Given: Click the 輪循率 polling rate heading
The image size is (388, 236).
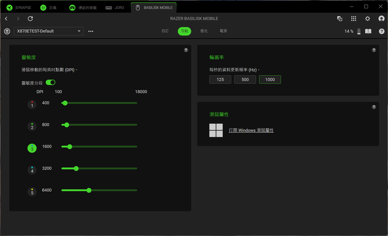Looking at the screenshot, I should tap(216, 57).
